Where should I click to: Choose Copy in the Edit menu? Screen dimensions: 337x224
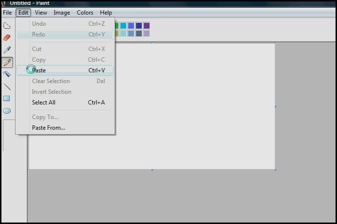65,60
